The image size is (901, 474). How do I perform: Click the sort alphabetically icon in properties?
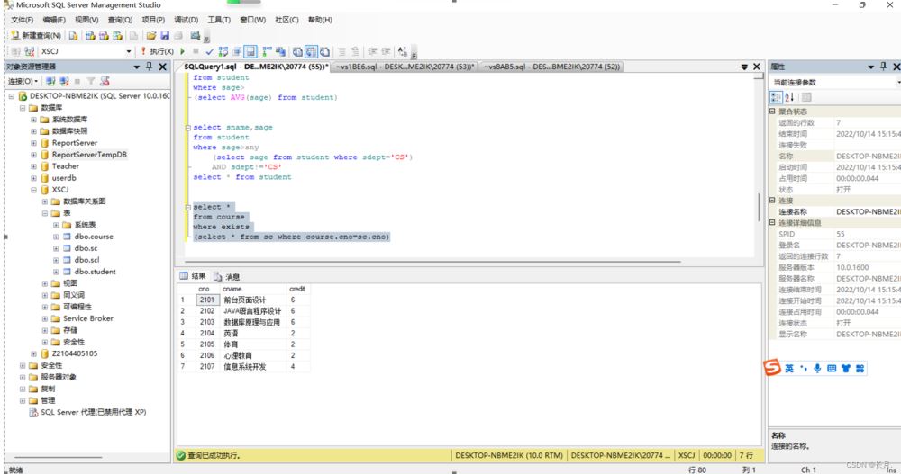point(790,97)
